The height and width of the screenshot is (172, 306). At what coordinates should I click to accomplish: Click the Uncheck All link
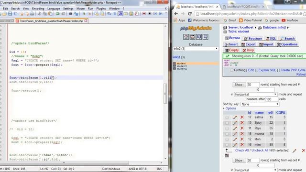(x=260, y=150)
